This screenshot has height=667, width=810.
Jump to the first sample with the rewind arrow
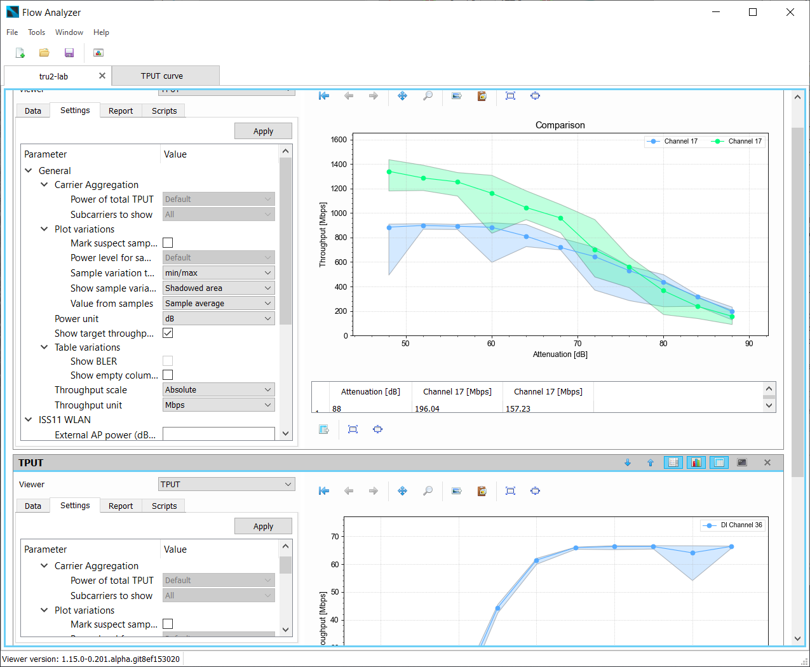[324, 96]
